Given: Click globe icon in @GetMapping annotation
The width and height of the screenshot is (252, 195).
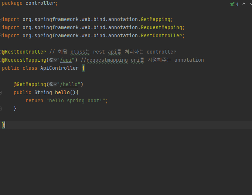Looking at the screenshot, I should click(x=51, y=84).
